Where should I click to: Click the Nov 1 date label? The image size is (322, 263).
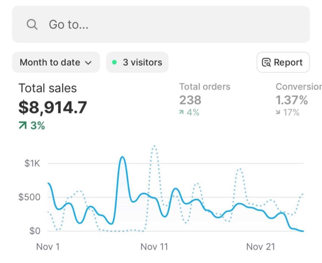48,247
